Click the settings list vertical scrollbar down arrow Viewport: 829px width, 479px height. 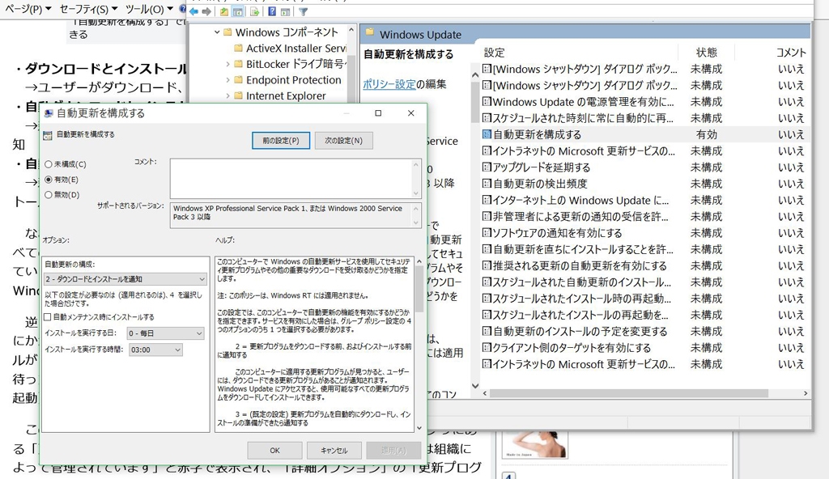(x=474, y=386)
